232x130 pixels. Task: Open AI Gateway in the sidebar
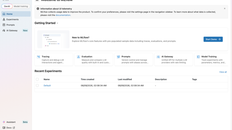click(x=16, y=31)
